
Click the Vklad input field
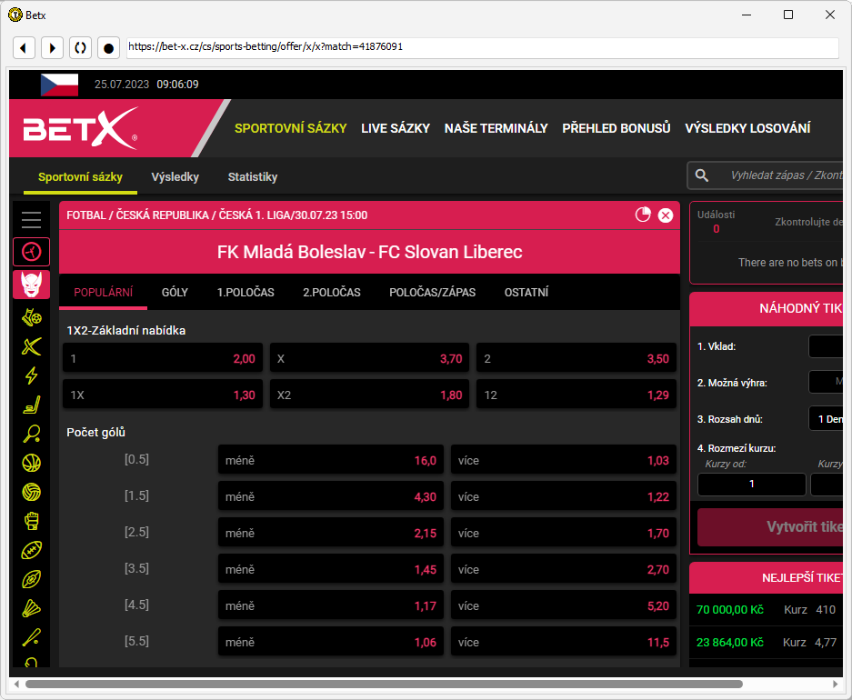(x=826, y=346)
